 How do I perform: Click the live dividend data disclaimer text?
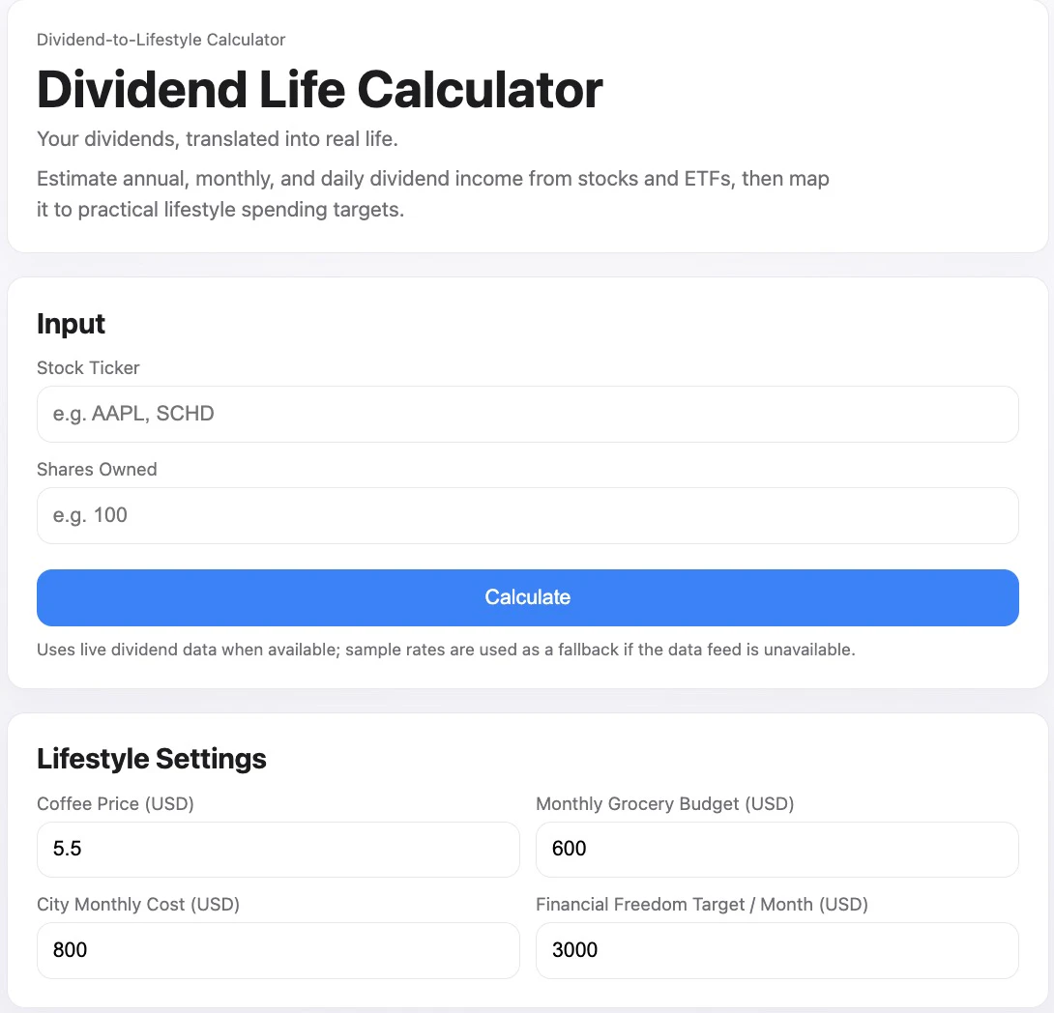[446, 650]
